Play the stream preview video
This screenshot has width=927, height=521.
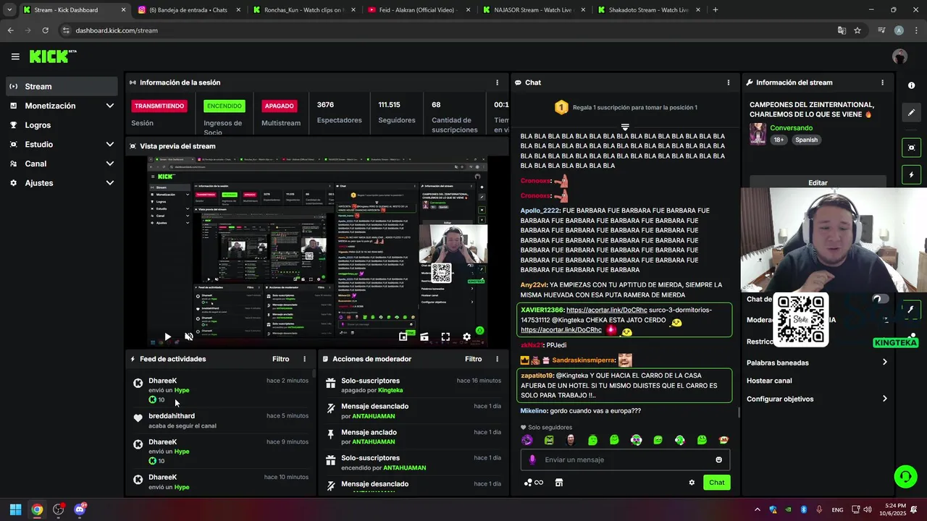pos(167,336)
